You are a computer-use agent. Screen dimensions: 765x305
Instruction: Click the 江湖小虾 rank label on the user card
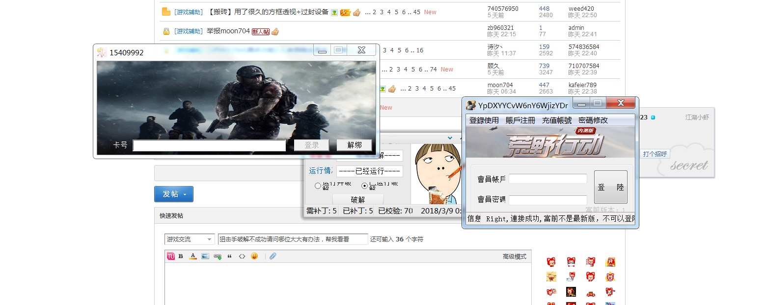tap(697, 117)
